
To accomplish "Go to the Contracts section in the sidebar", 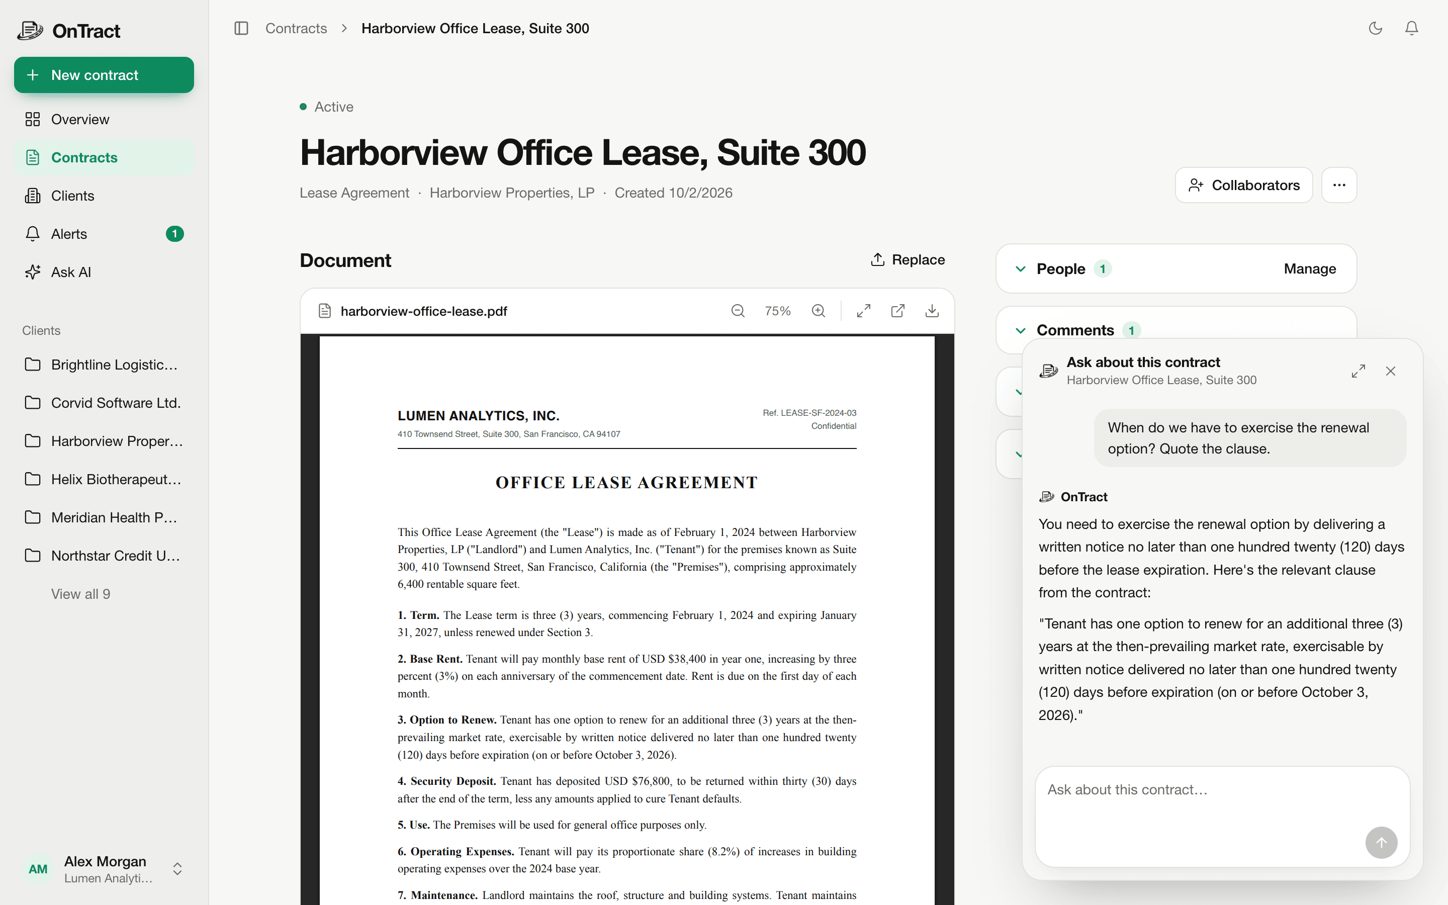I will coord(104,157).
